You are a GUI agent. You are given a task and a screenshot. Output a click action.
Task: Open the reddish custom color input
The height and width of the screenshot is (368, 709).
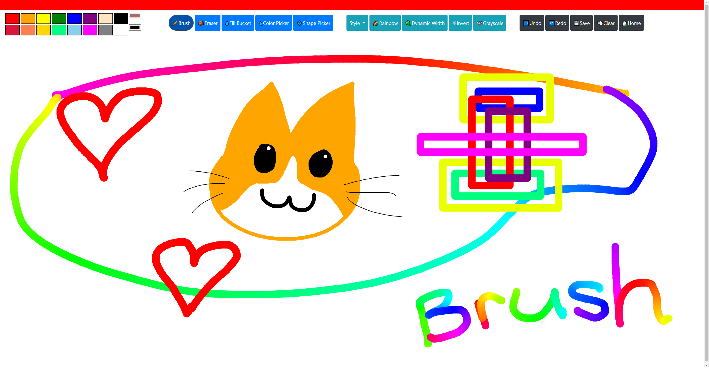[x=135, y=16]
